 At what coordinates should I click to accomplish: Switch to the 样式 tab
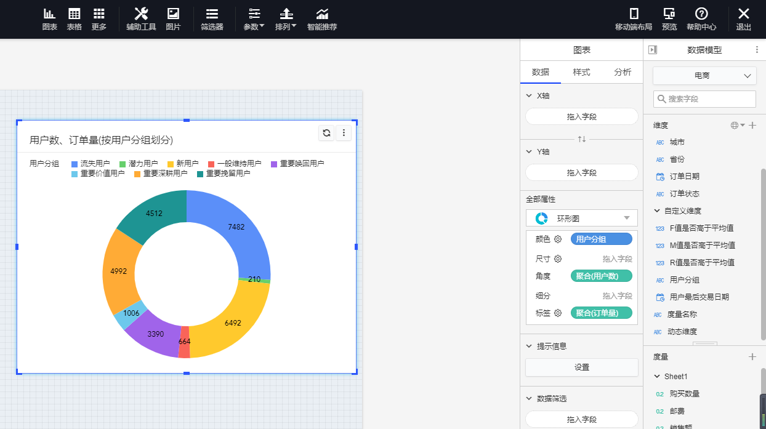(581, 72)
